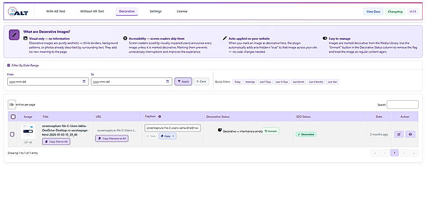The image size is (426, 206).
Task: Sort by the Date column header
Action: click(x=379, y=116)
